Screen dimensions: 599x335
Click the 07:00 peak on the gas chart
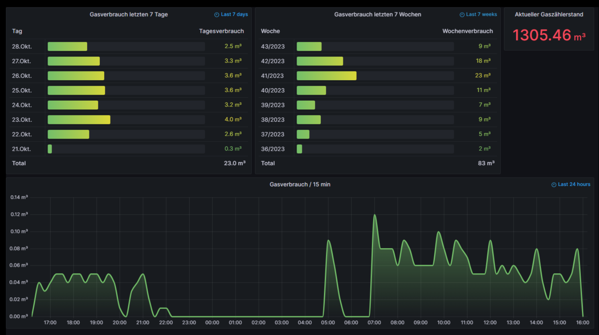(x=375, y=215)
